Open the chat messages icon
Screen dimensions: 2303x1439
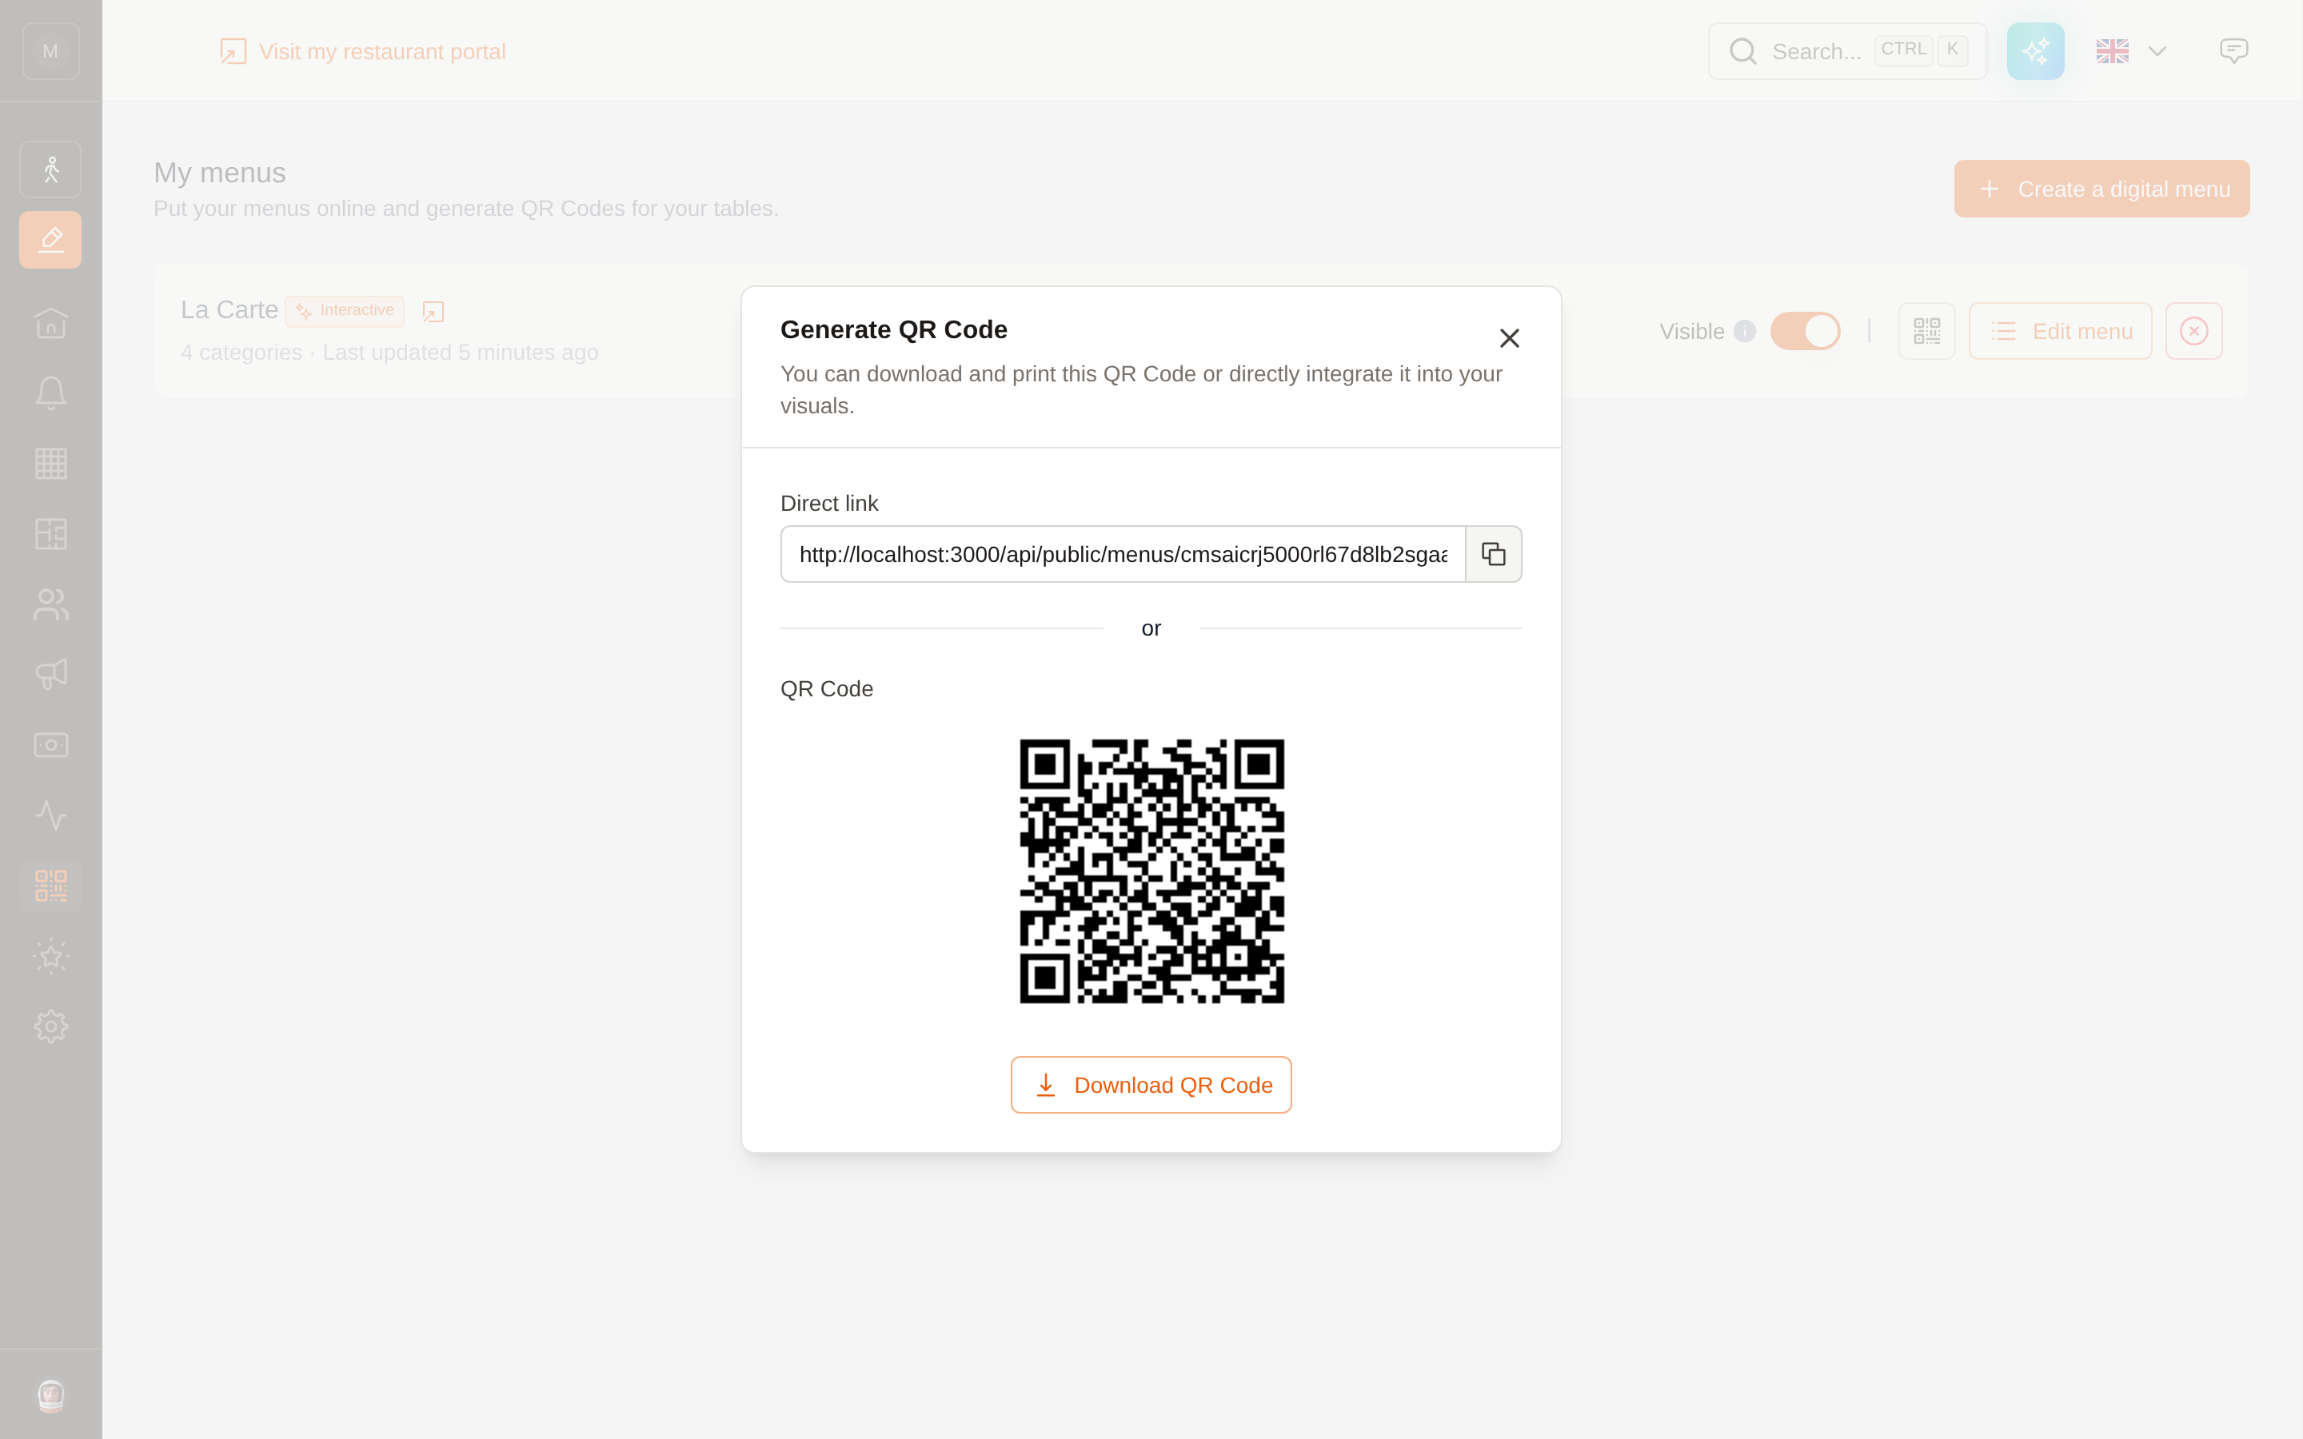[x=2233, y=51]
